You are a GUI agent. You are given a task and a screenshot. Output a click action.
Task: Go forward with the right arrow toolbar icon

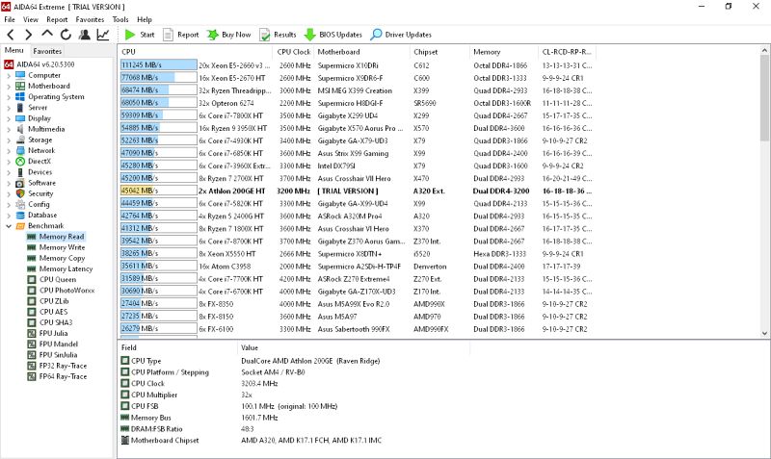[x=29, y=35]
